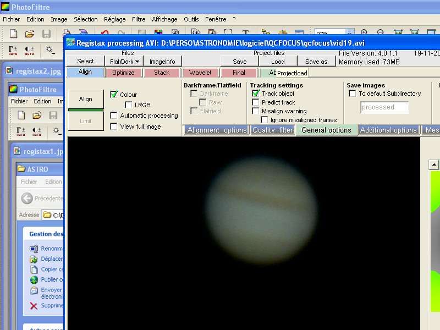
Task: Open the Fichier menu in main PhotoFiltre
Action: click(x=11, y=19)
